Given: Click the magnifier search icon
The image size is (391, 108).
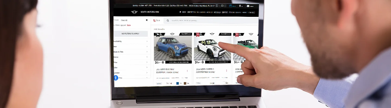Looking at the screenshot, I should coord(168,21).
